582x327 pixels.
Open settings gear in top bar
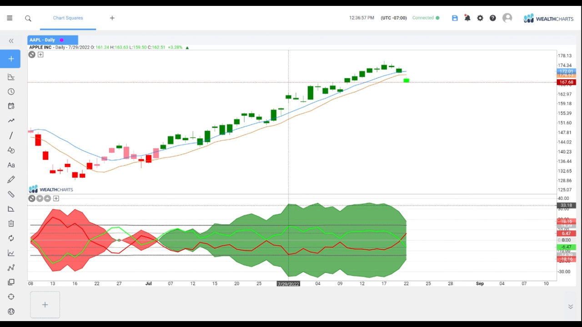[480, 18]
